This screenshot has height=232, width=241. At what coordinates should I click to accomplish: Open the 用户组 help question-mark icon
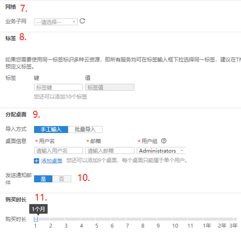164,141
